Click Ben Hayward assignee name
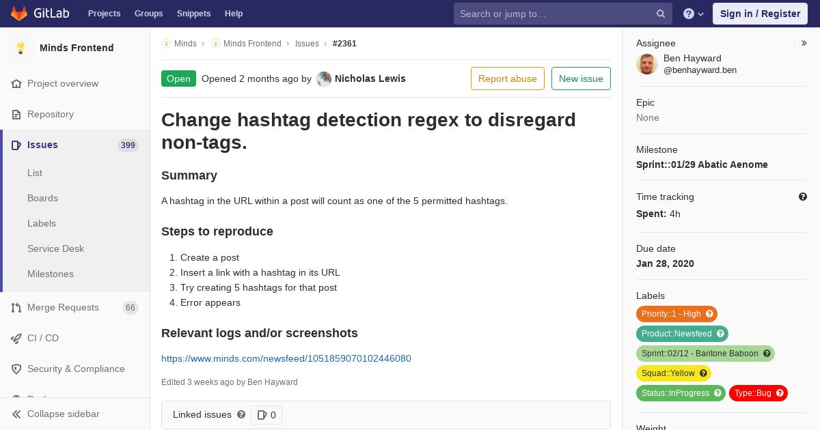The height and width of the screenshot is (430, 820). (692, 58)
